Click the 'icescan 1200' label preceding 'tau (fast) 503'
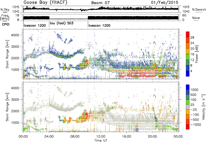This screenshot has height=142, width=206. pos(35,25)
